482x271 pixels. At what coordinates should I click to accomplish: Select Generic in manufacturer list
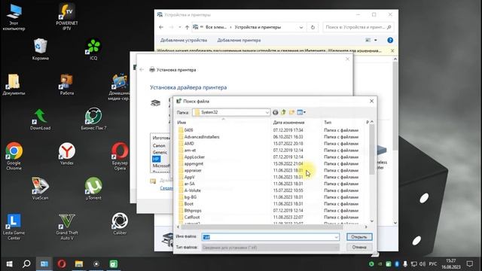coord(160,152)
